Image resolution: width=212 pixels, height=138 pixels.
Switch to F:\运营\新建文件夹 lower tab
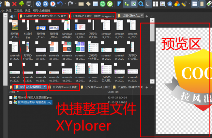pos(128,87)
